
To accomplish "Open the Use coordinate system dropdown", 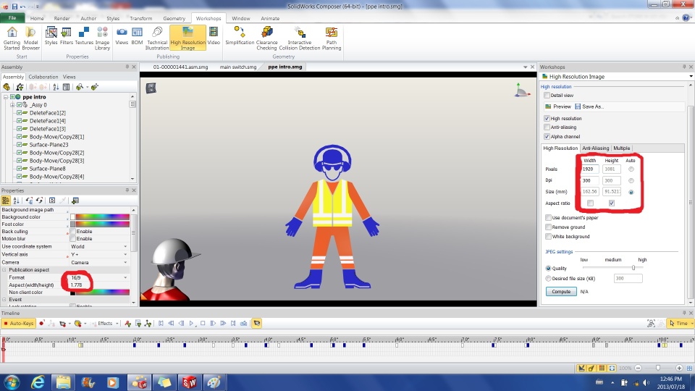I will pos(125,246).
